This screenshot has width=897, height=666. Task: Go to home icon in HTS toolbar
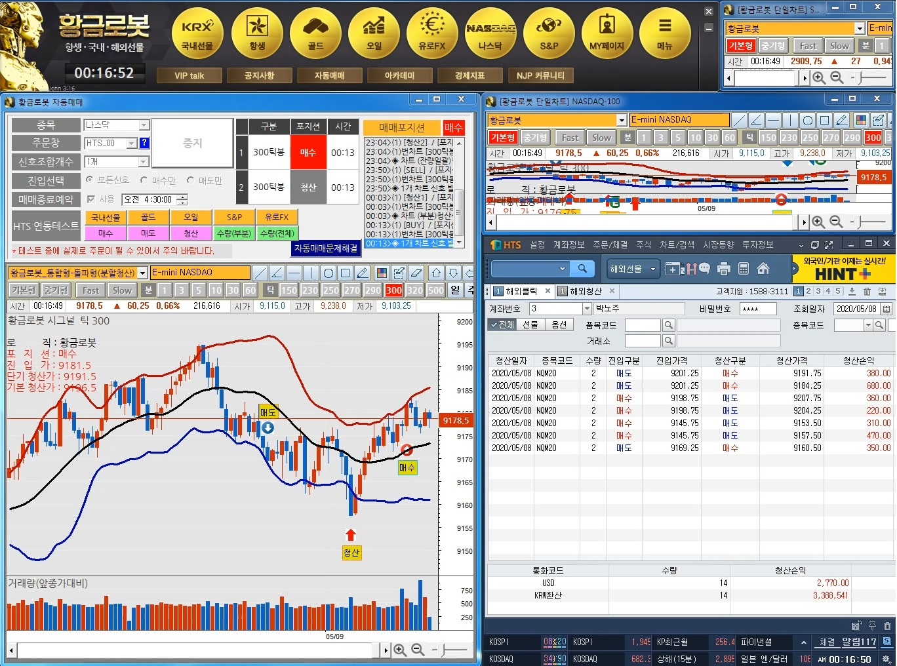(763, 269)
